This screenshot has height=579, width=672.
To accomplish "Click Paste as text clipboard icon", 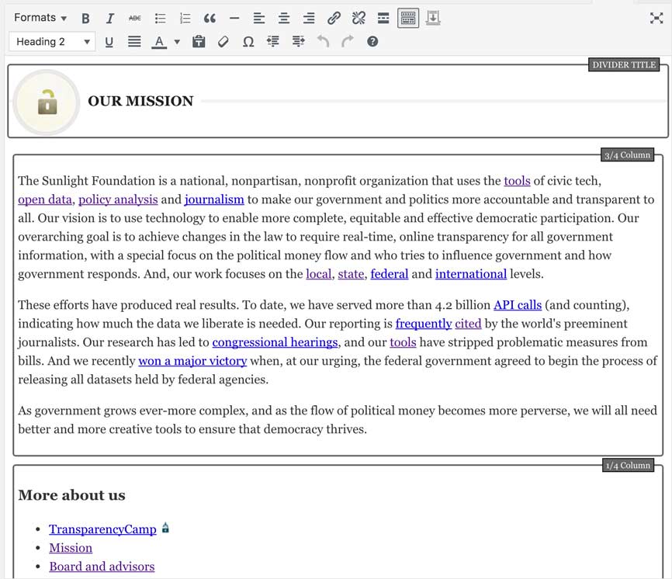I will click(199, 42).
